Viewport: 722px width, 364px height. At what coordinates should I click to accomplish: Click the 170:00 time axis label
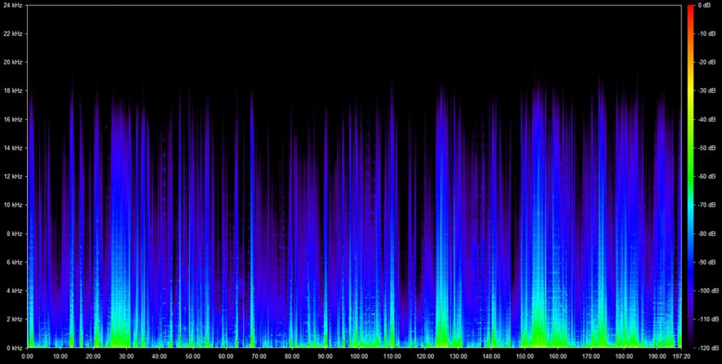tap(590, 356)
